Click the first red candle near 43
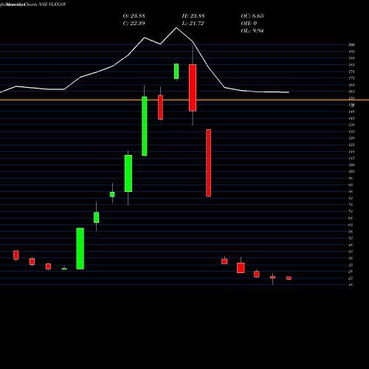The height and width of the screenshot is (369, 369). click(x=16, y=255)
